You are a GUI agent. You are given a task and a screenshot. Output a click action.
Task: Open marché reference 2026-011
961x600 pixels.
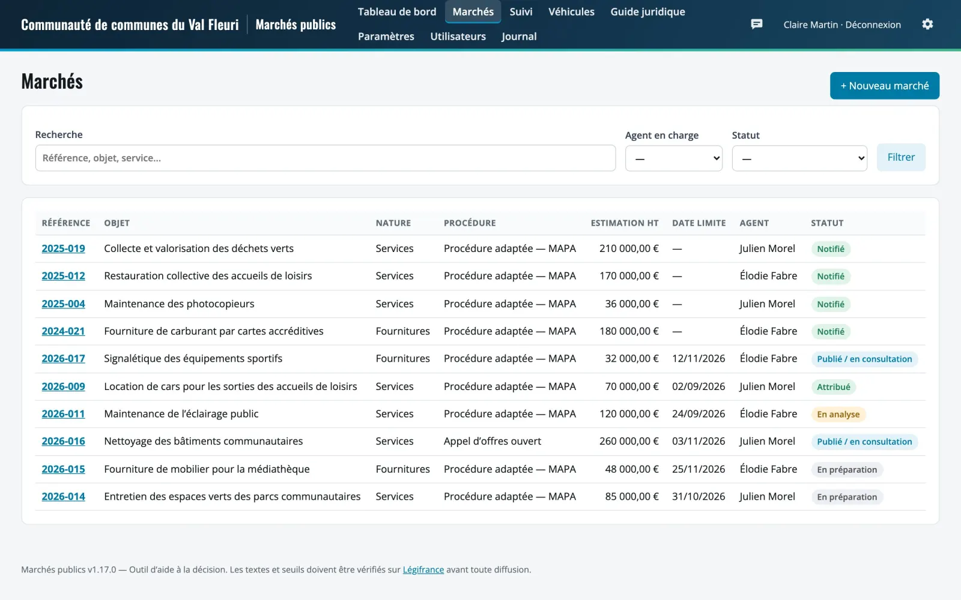pos(63,414)
